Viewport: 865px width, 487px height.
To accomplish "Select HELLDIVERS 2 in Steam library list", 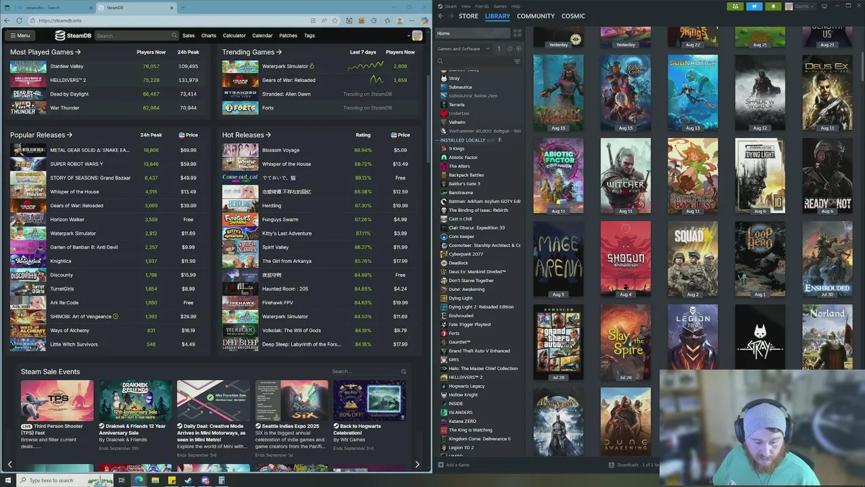I will coord(466,377).
